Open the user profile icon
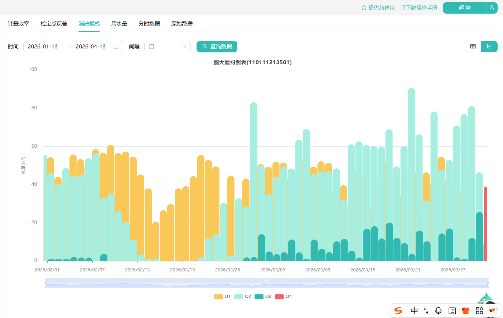Screen dimensions: 503x318 [x=492, y=8]
